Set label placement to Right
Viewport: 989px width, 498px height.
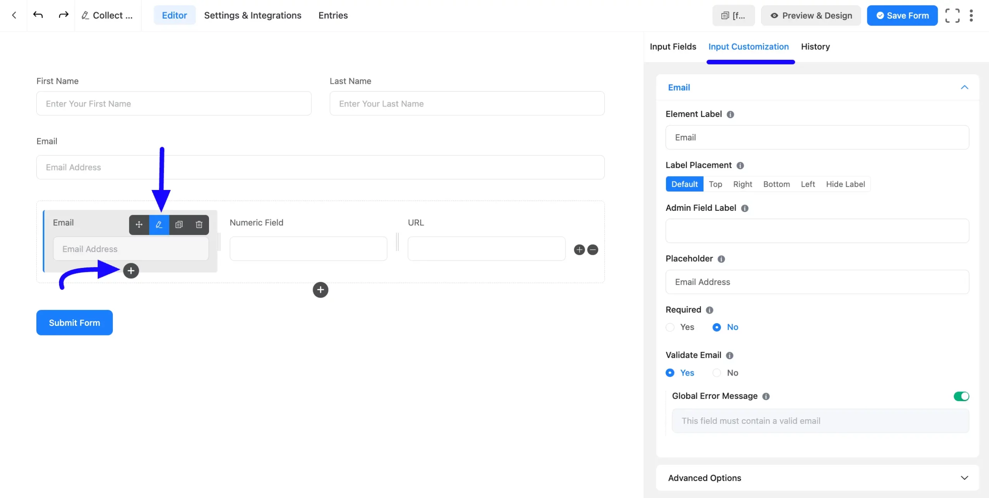743,184
